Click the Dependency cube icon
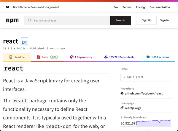Screen dimensions: 178x131 (71, 57)
